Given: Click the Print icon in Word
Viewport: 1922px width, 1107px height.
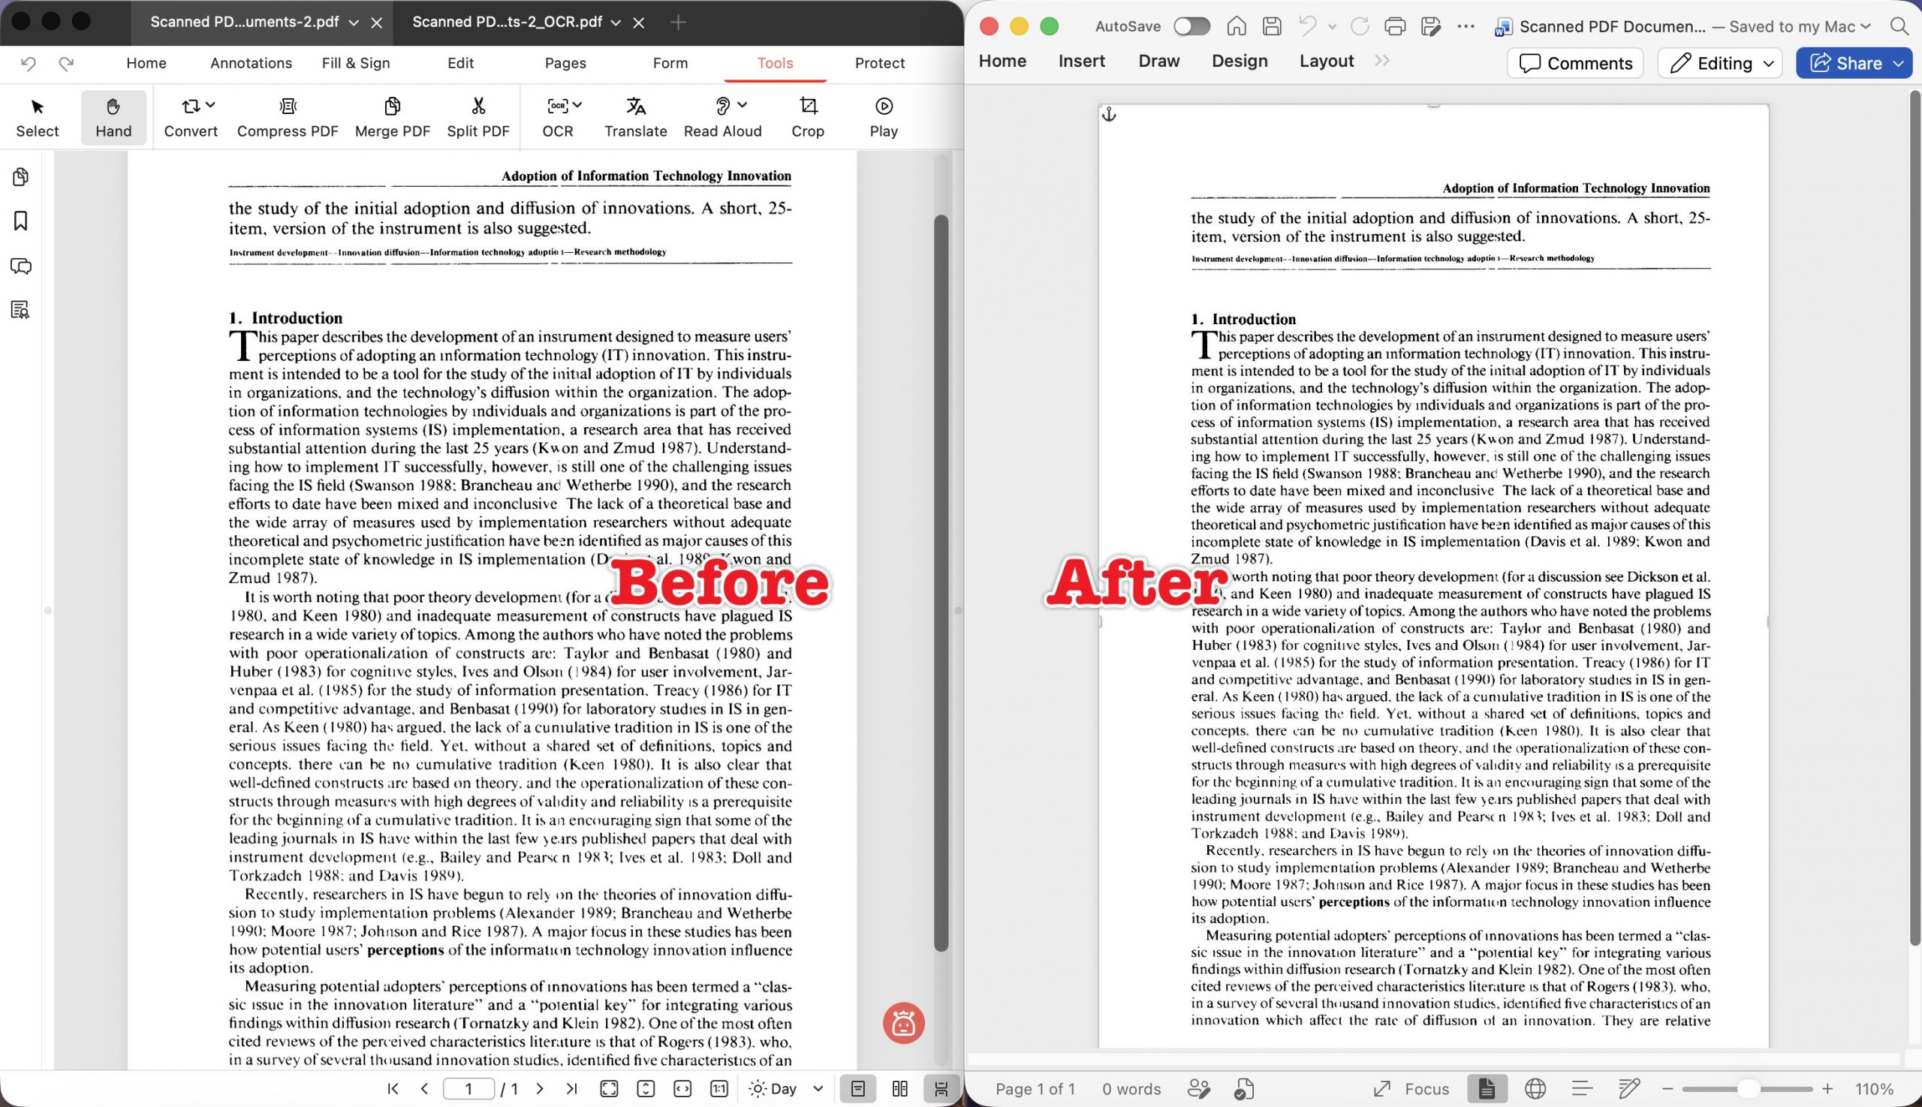Looking at the screenshot, I should coord(1395,26).
